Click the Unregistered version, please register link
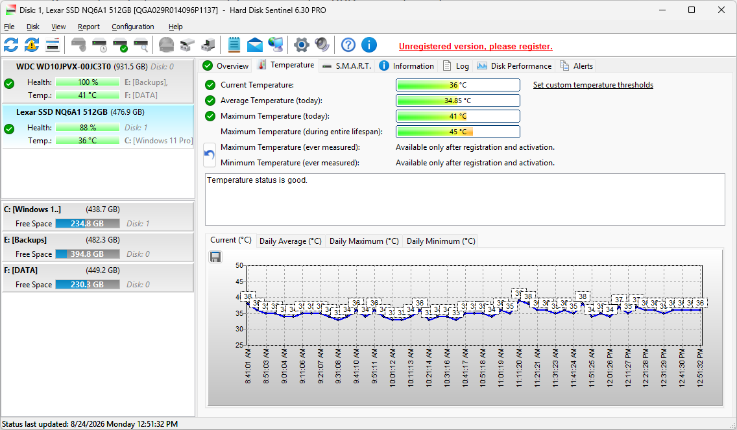737x430 pixels. pyautogui.click(x=476, y=46)
